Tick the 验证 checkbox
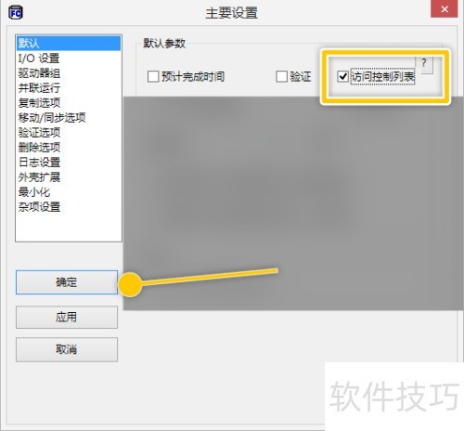 (x=281, y=76)
